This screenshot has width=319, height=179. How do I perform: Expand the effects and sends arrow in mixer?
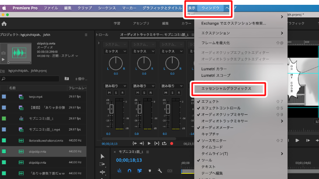pos(99,43)
